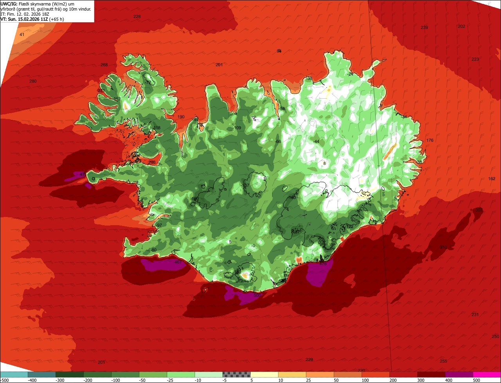Screen dimensions: 501x383
Task: Click the map value 250
Action: [x=496, y=336]
